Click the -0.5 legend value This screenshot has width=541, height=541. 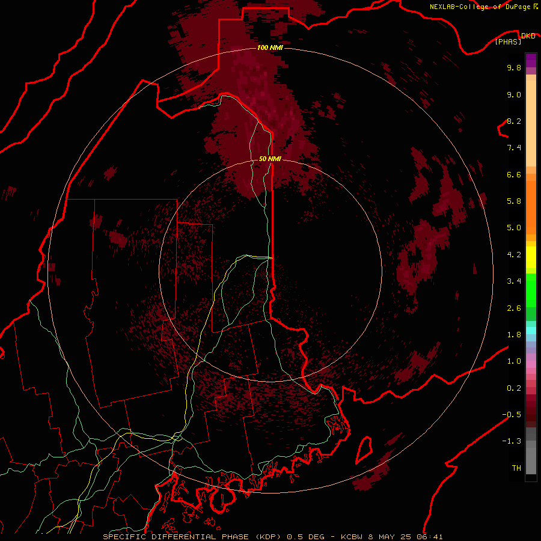(512, 415)
